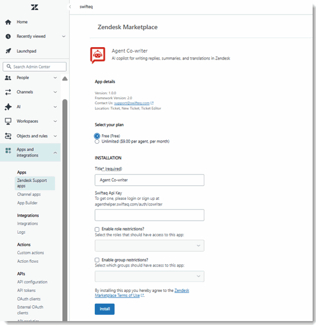Open OAuth clients page
Viewport: 316px width, 325px height.
(29, 299)
